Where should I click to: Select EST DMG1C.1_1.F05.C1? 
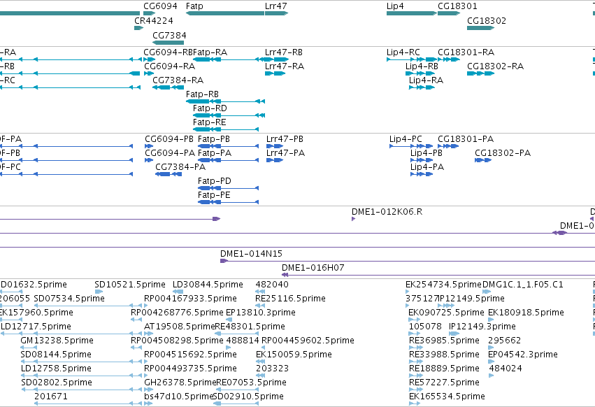point(487,292)
